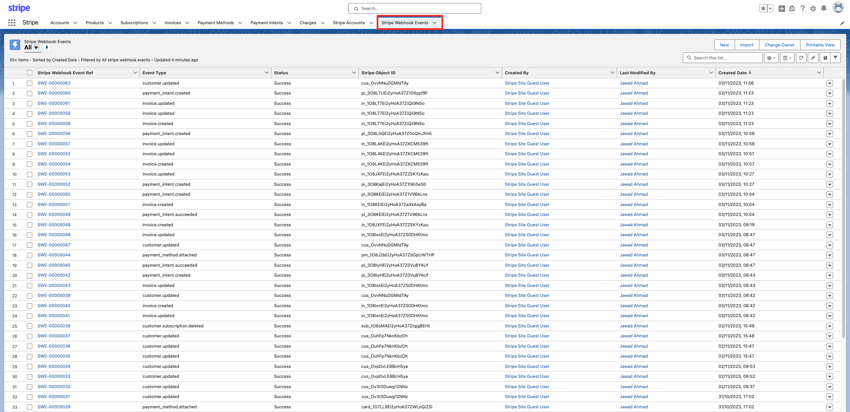Expand the All list view dropdown
This screenshot has width=850, height=412.
36,48
